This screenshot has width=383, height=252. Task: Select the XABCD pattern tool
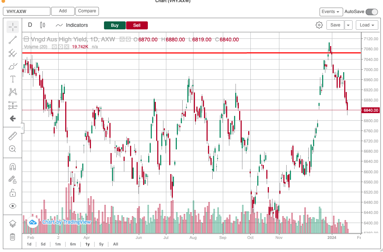click(x=12, y=92)
